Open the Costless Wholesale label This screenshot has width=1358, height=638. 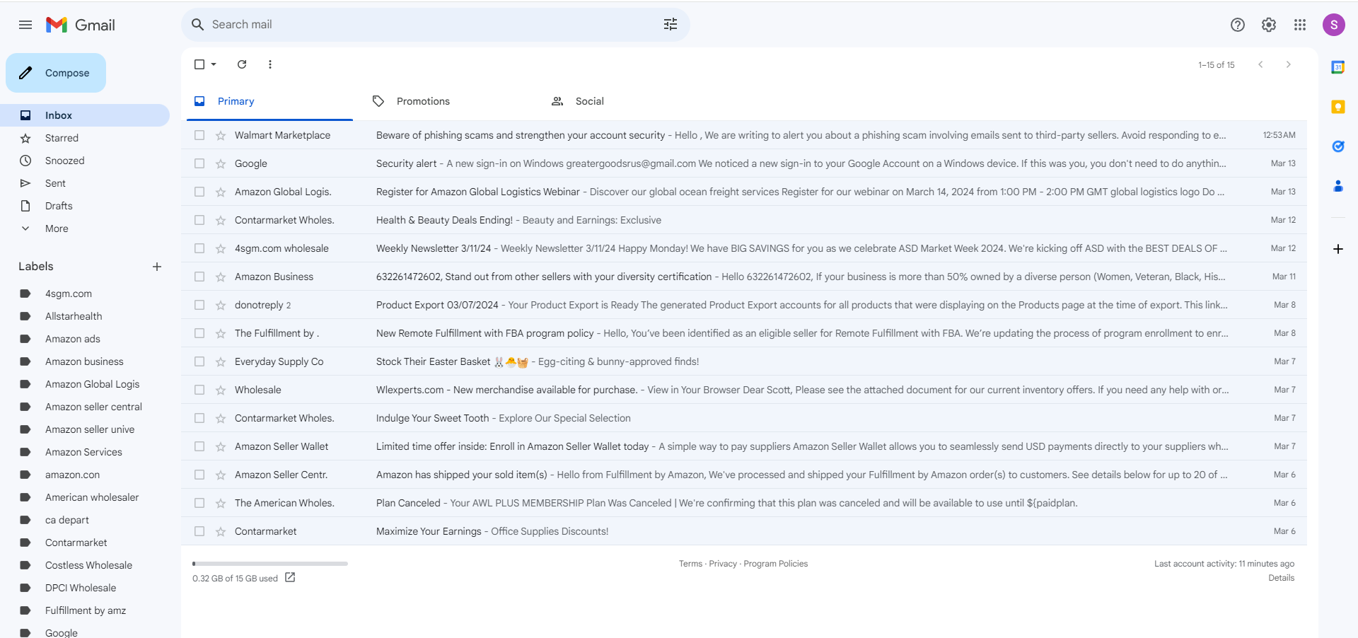pos(88,565)
